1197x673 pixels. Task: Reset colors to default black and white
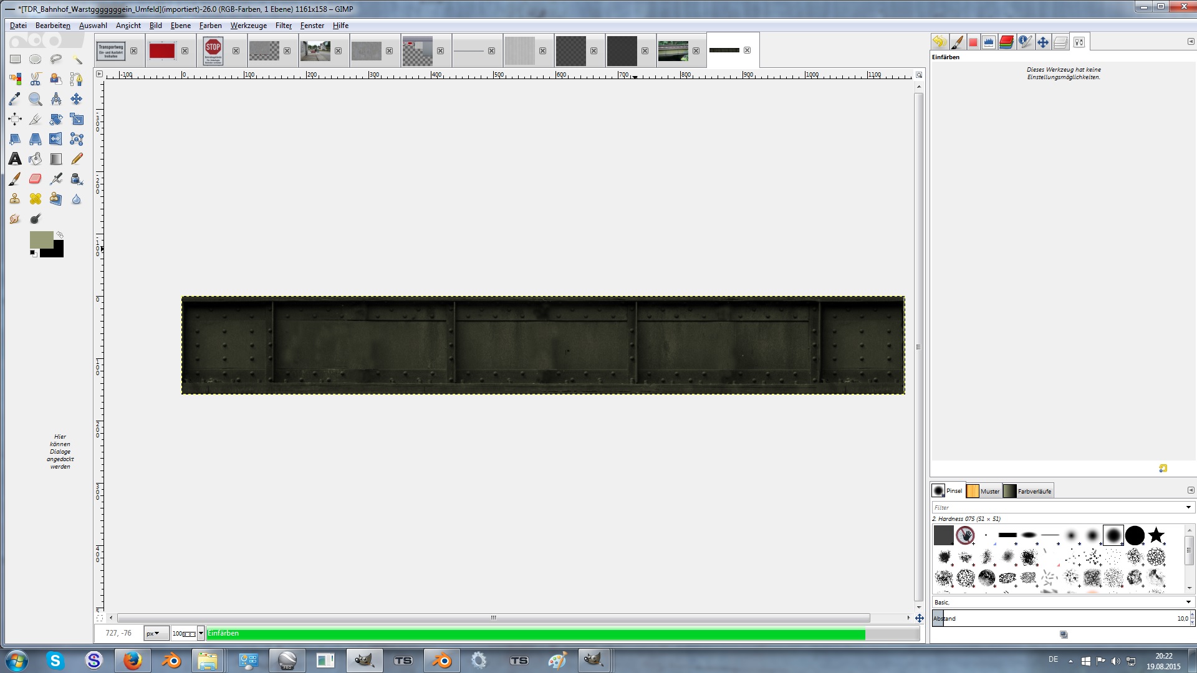[x=34, y=253]
